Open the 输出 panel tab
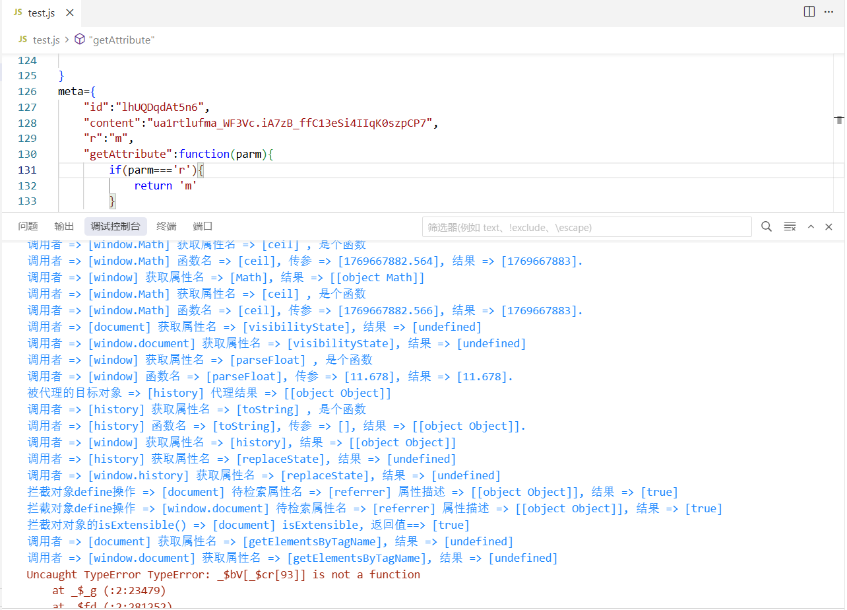This screenshot has width=847, height=610. coord(64,226)
